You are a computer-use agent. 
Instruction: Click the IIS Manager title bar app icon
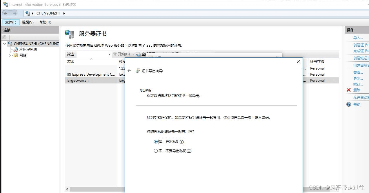[x=6, y=4]
